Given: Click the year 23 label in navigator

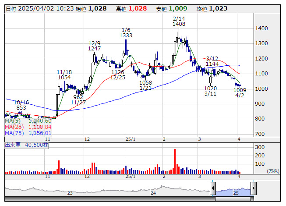Looking at the screenshot, I should [70, 193].
